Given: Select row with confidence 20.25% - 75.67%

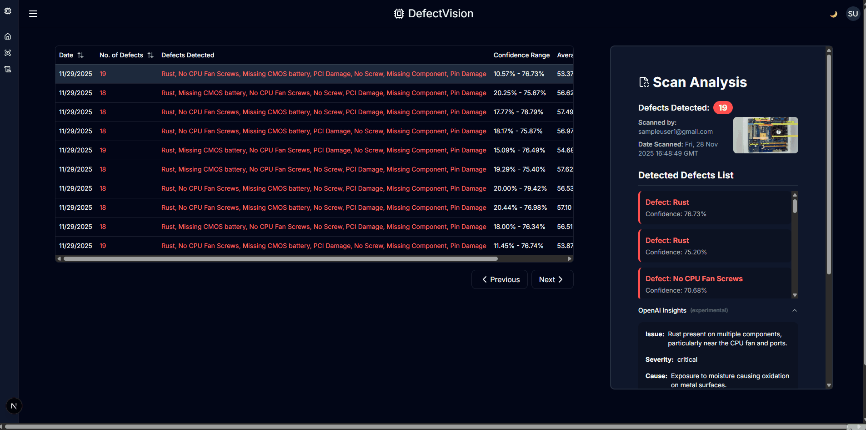Looking at the screenshot, I should click(314, 93).
